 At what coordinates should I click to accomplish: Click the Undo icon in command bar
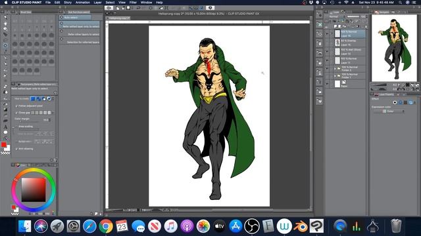(x=139, y=8)
